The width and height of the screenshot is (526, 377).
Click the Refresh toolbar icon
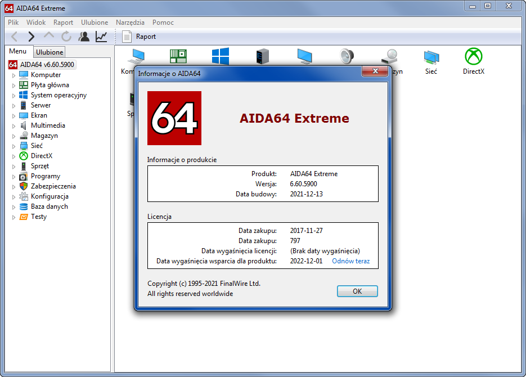(66, 36)
